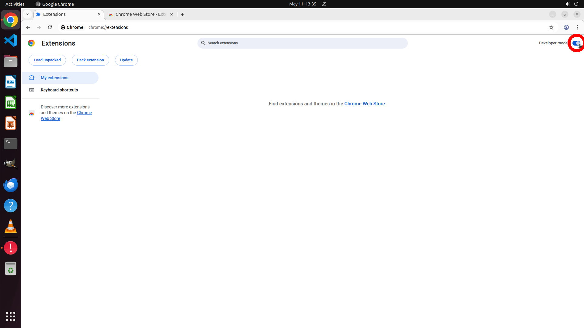Expand the tab search dropdown arrow
This screenshot has width=584, height=328.
pos(27,14)
